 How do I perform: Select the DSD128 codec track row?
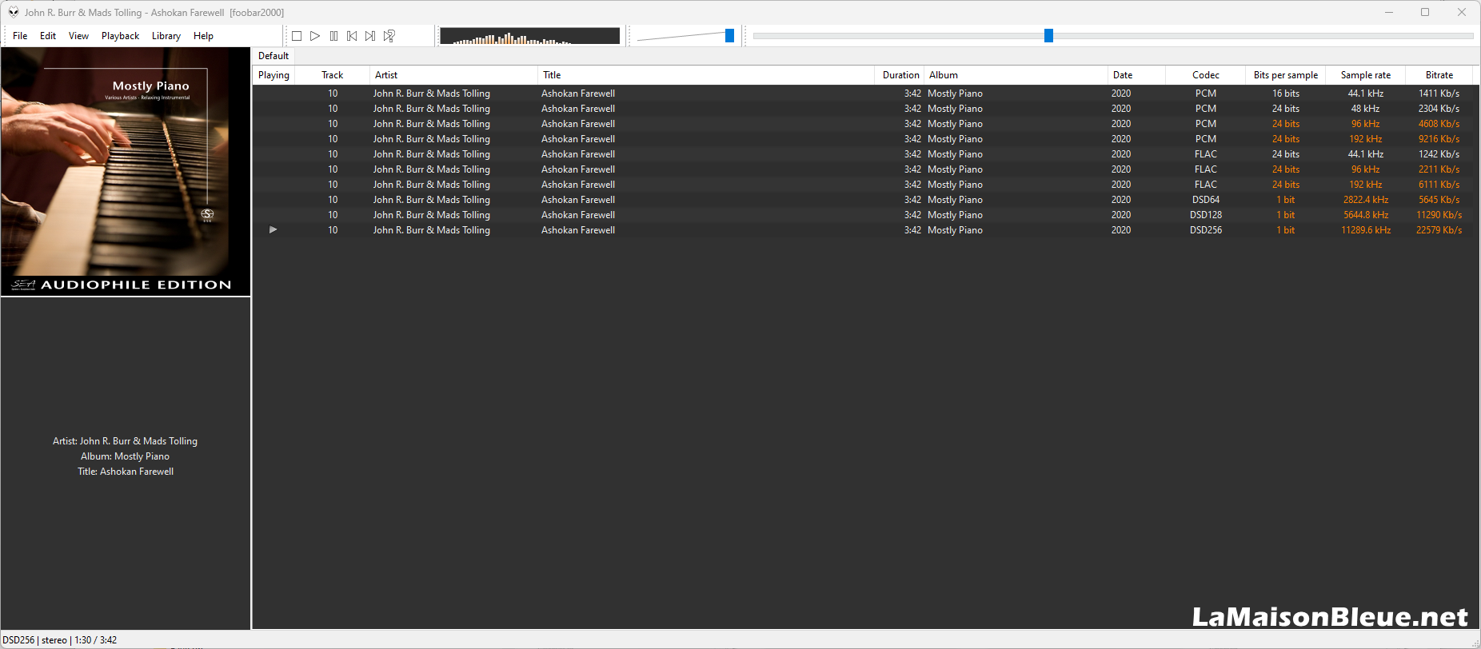click(x=864, y=215)
